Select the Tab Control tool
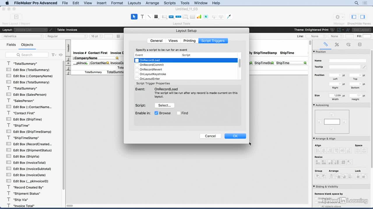373x209 pixels. pyautogui.click(x=185, y=17)
